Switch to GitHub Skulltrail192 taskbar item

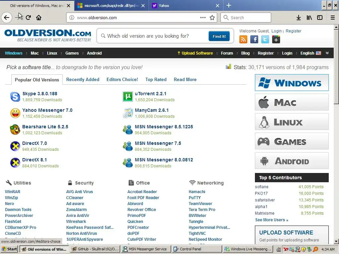tap(95, 249)
